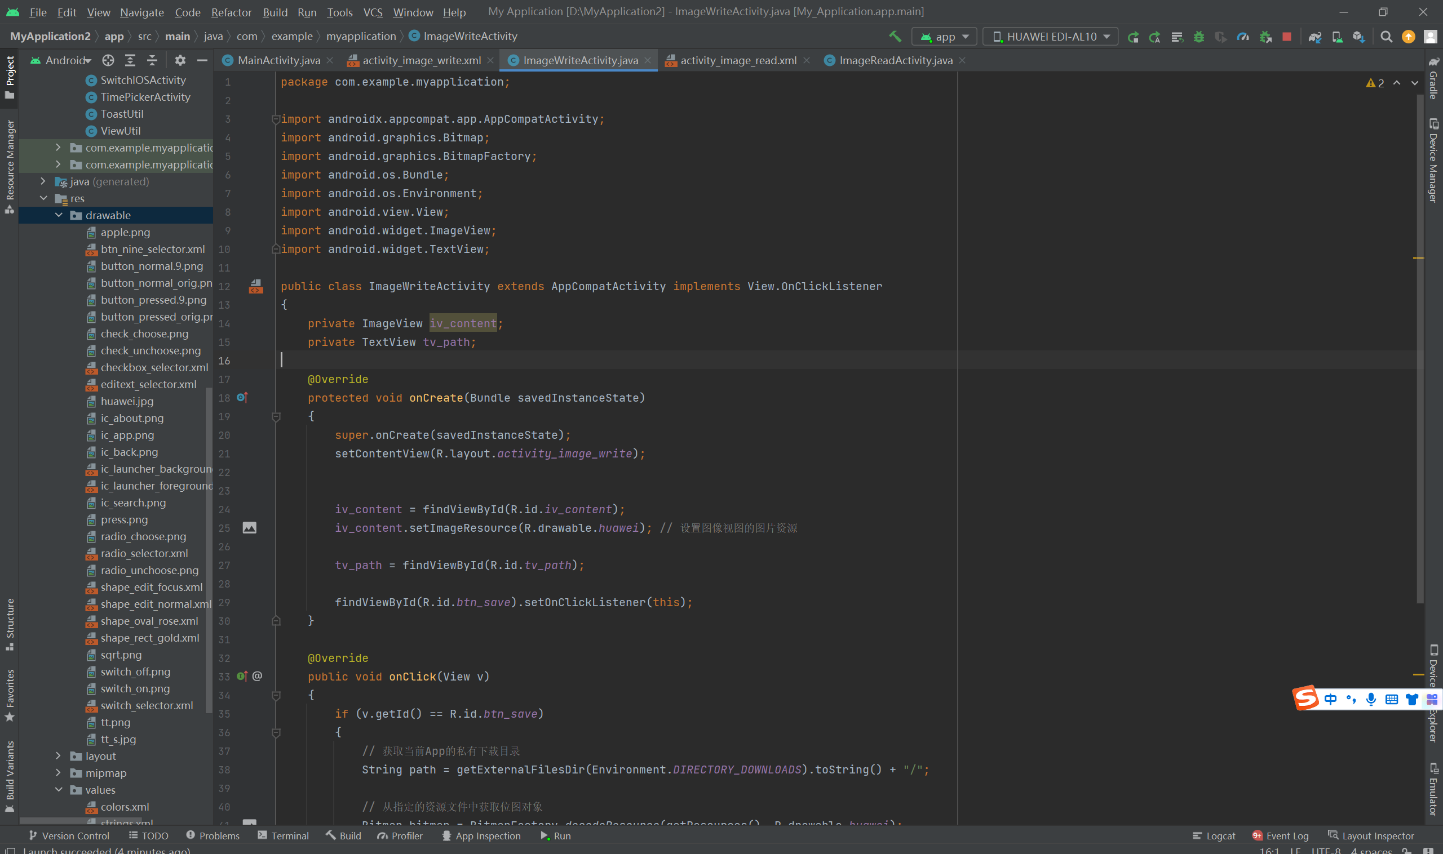Click the red Stop app button
Screen dimensions: 1443x854
pos(1286,36)
